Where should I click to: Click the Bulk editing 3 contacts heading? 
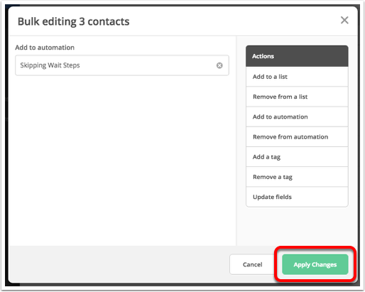[x=74, y=21]
